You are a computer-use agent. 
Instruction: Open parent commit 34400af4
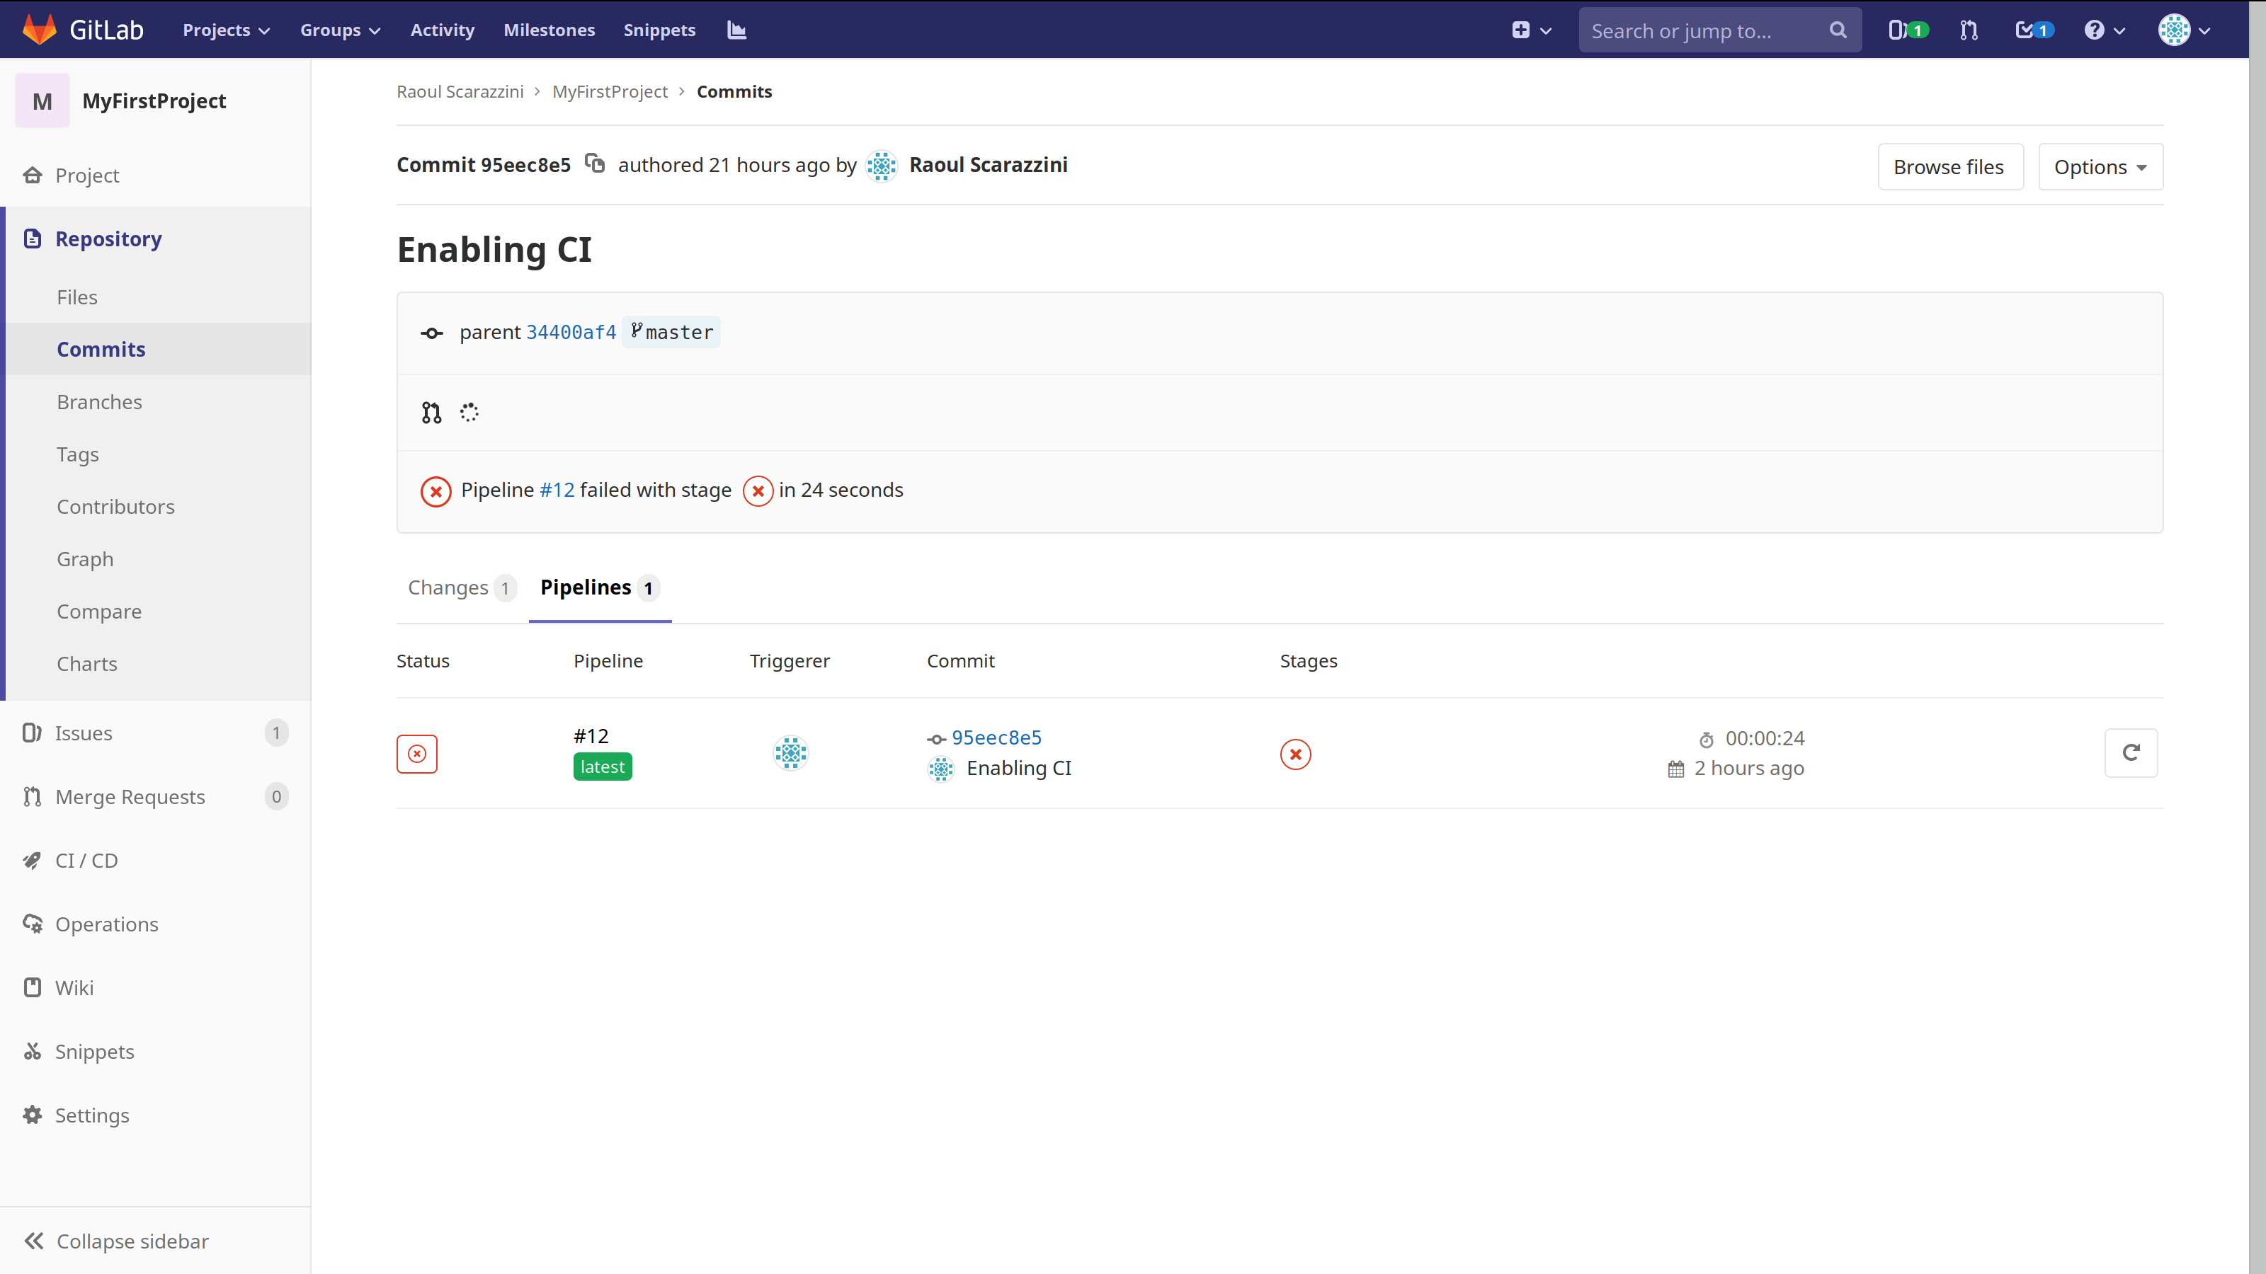click(x=571, y=331)
